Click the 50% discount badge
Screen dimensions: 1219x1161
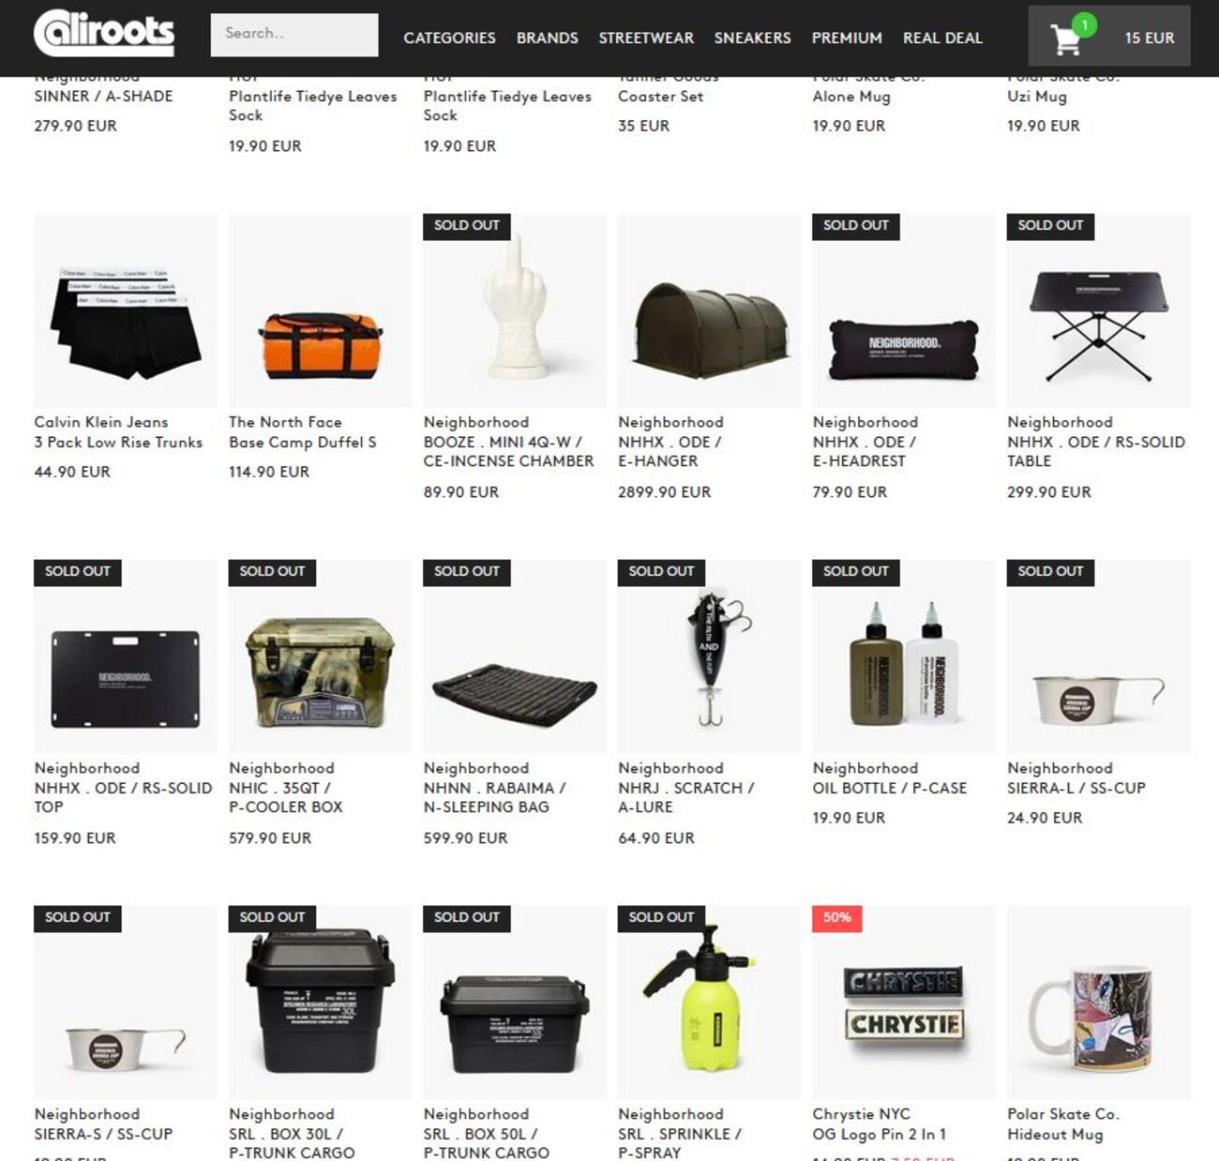[x=836, y=918]
